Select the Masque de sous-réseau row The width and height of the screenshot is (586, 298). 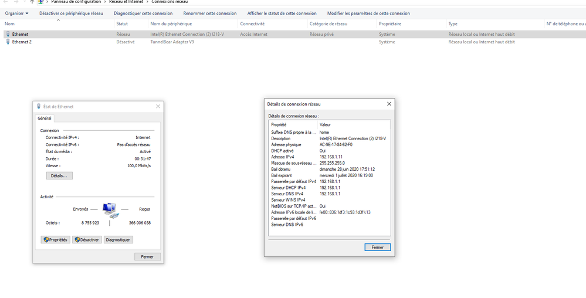pos(329,163)
